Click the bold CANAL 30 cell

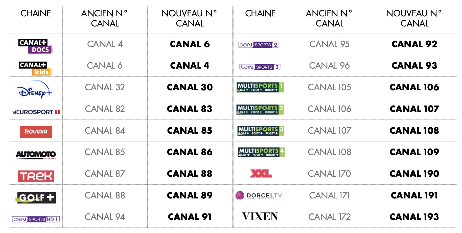click(x=190, y=87)
